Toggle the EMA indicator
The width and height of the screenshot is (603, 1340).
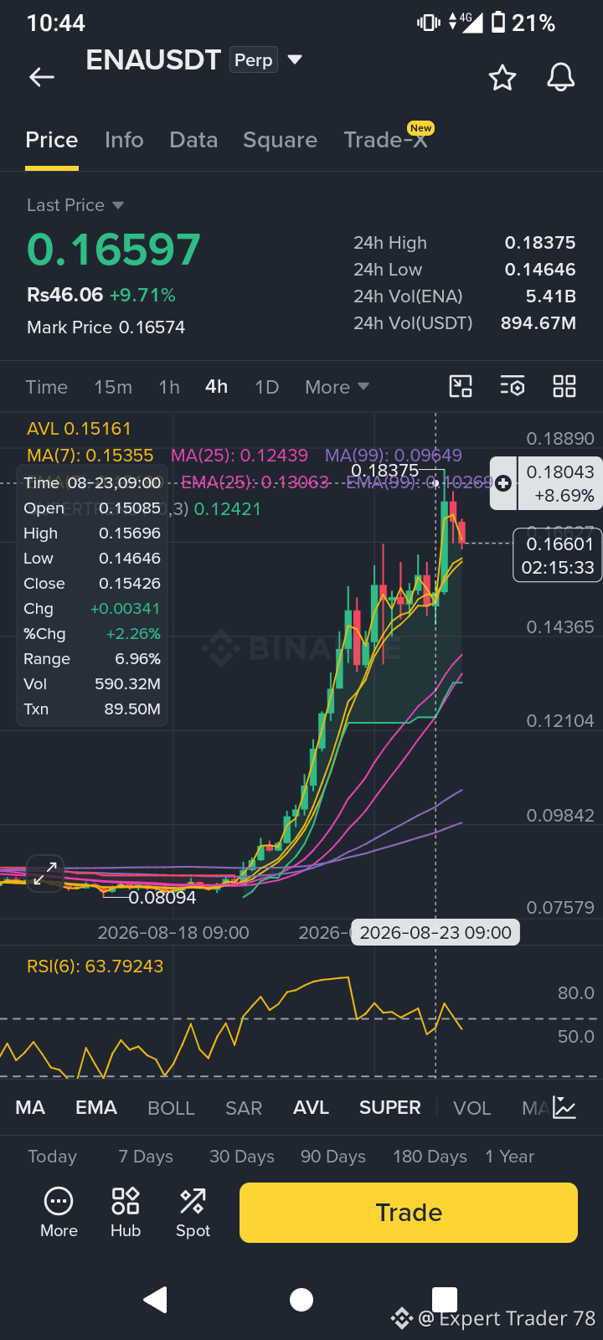pos(96,1108)
